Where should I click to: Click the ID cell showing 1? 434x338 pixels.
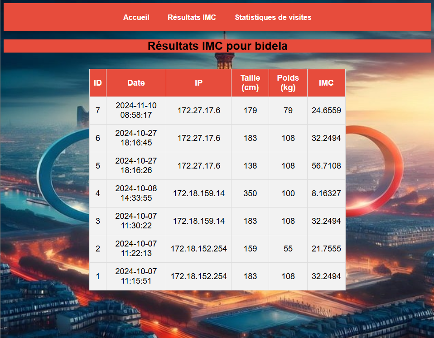pos(98,276)
